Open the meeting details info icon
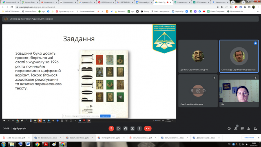This screenshot has height=147, width=261. point(229,129)
